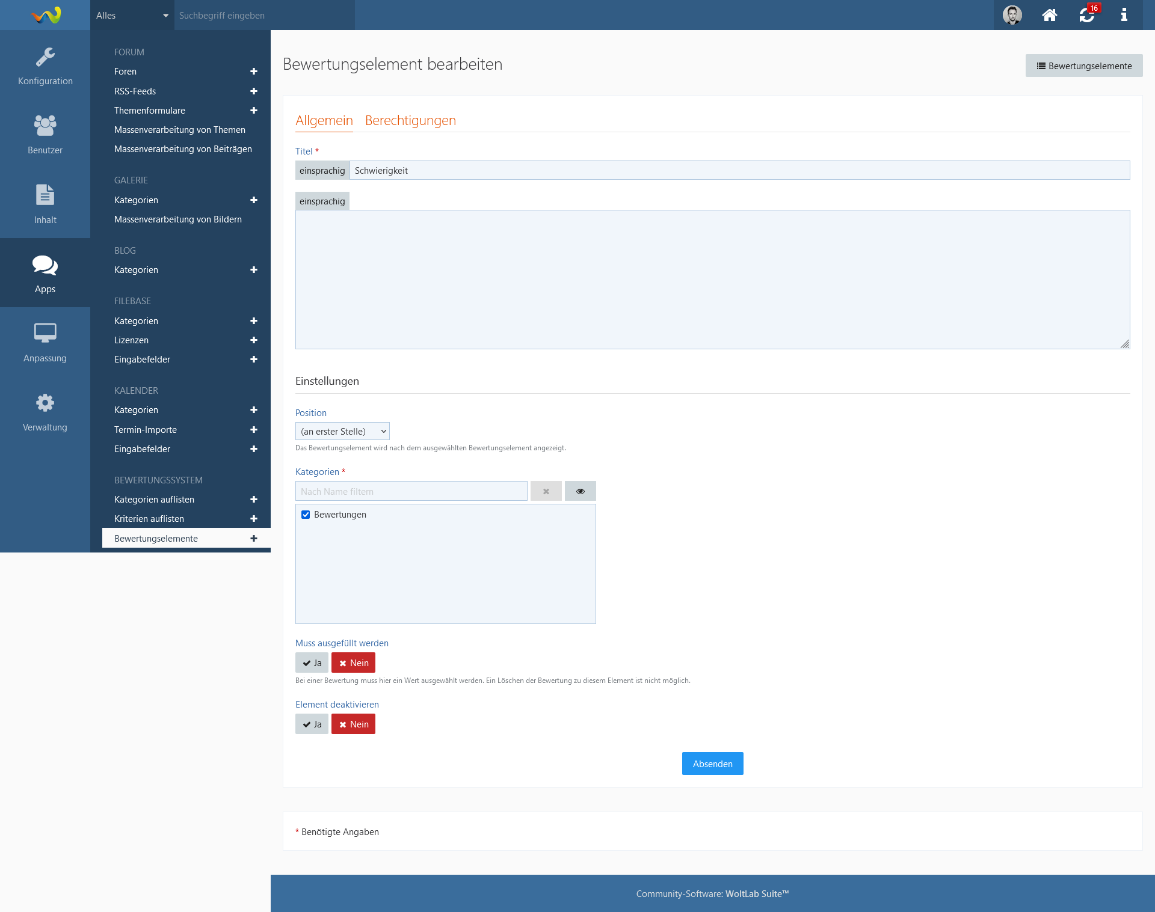Set 'Muss ausgefüllt werden' to Ja
This screenshot has height=912, width=1155.
(312, 663)
